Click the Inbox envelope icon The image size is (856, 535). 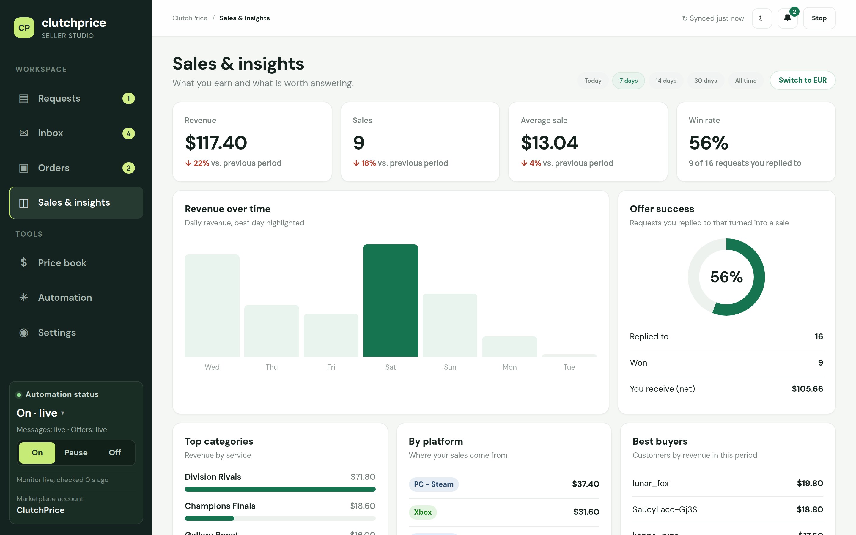[24, 133]
